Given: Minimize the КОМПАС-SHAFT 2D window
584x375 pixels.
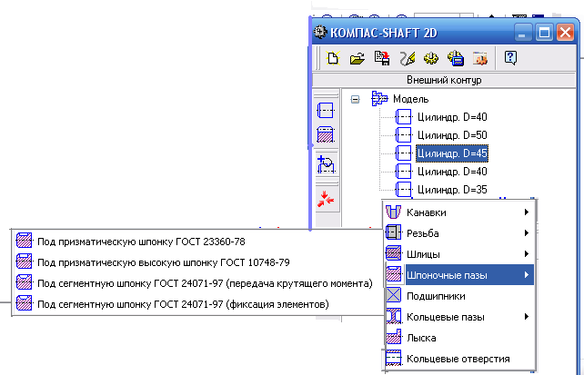Looking at the screenshot, I should (522, 33).
